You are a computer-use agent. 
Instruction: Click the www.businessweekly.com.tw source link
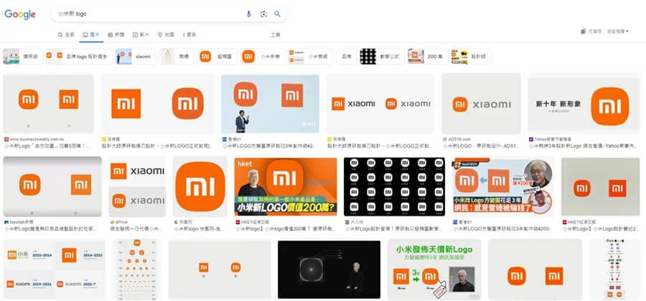[x=37, y=139]
